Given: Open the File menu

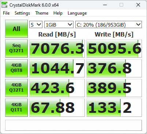Looking at the screenshot, I should [x=6, y=13].
